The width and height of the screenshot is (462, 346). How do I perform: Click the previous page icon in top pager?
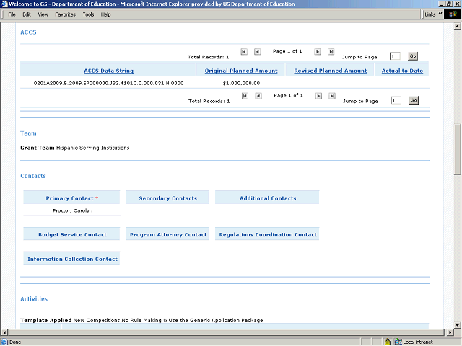pyautogui.click(x=258, y=52)
